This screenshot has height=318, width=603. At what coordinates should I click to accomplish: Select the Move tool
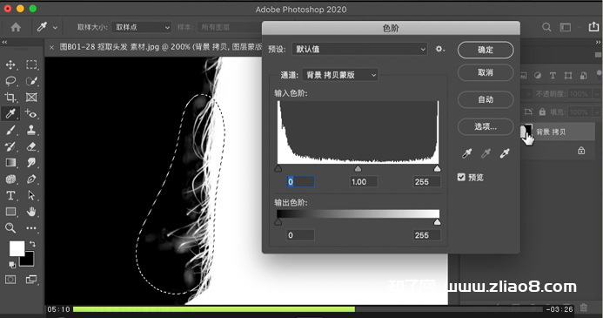point(10,64)
